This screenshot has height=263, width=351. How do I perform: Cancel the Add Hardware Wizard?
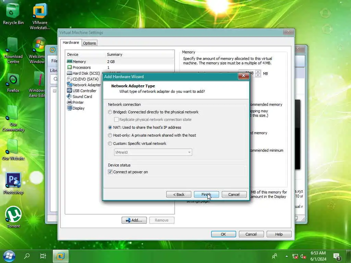pyautogui.click(x=234, y=195)
